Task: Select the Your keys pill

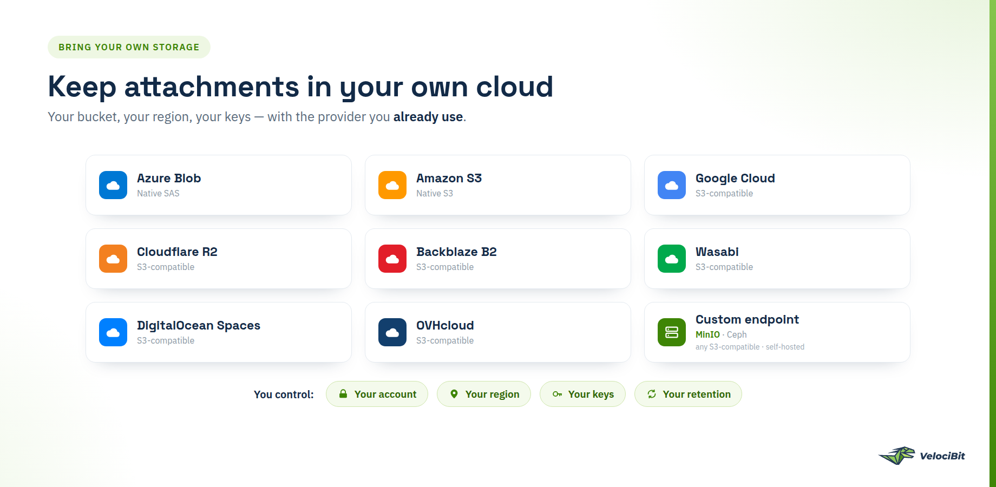Action: tap(582, 394)
